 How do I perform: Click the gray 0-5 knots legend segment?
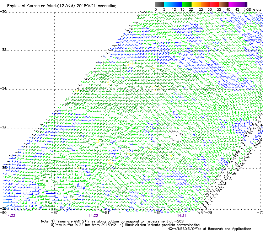pyautogui.click(x=160, y=4)
